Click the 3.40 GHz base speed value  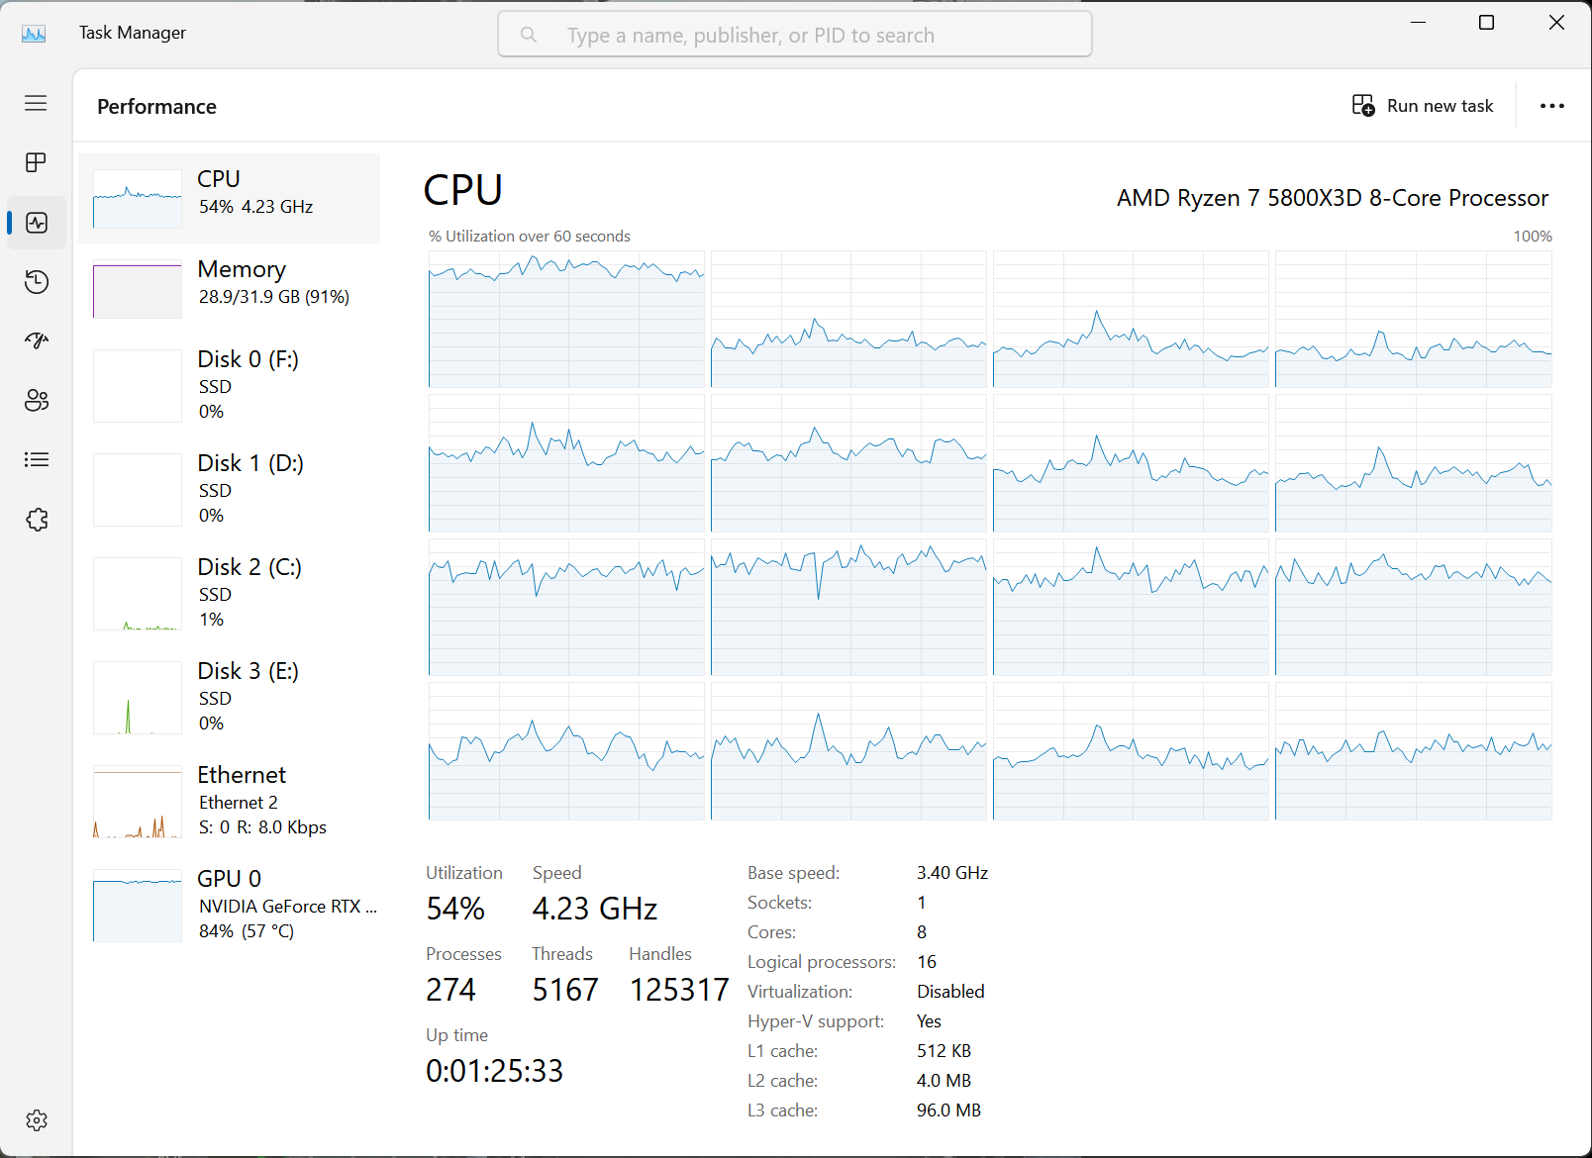click(952, 873)
